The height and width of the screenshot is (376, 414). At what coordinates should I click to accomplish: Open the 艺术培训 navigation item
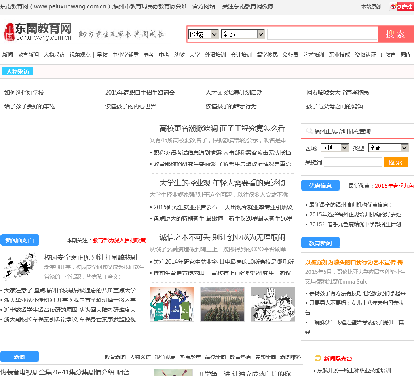tap(314, 55)
